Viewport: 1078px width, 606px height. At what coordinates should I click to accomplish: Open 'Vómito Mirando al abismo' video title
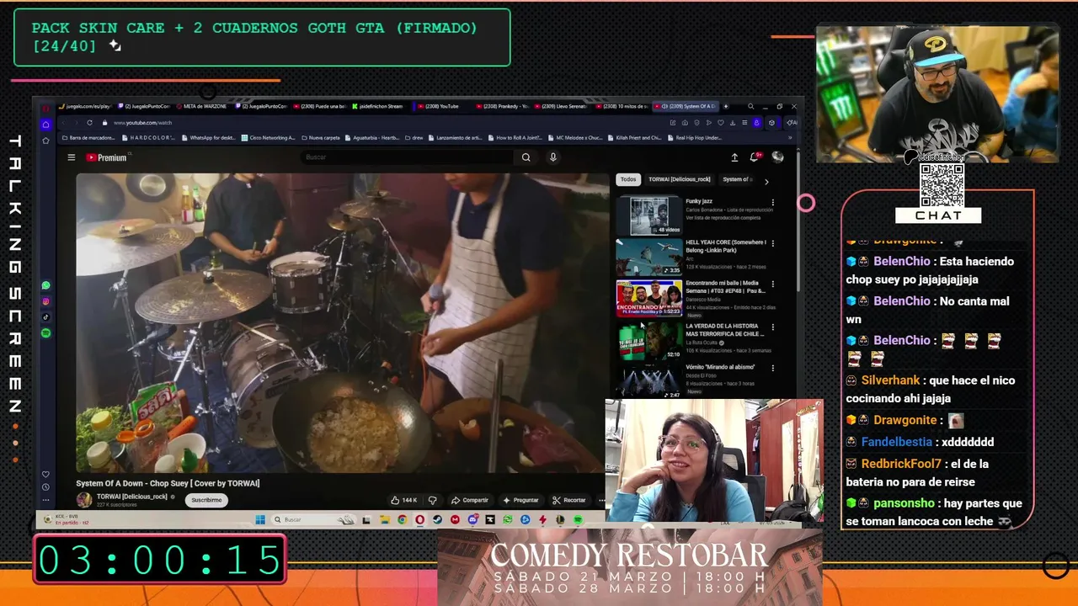(x=720, y=367)
